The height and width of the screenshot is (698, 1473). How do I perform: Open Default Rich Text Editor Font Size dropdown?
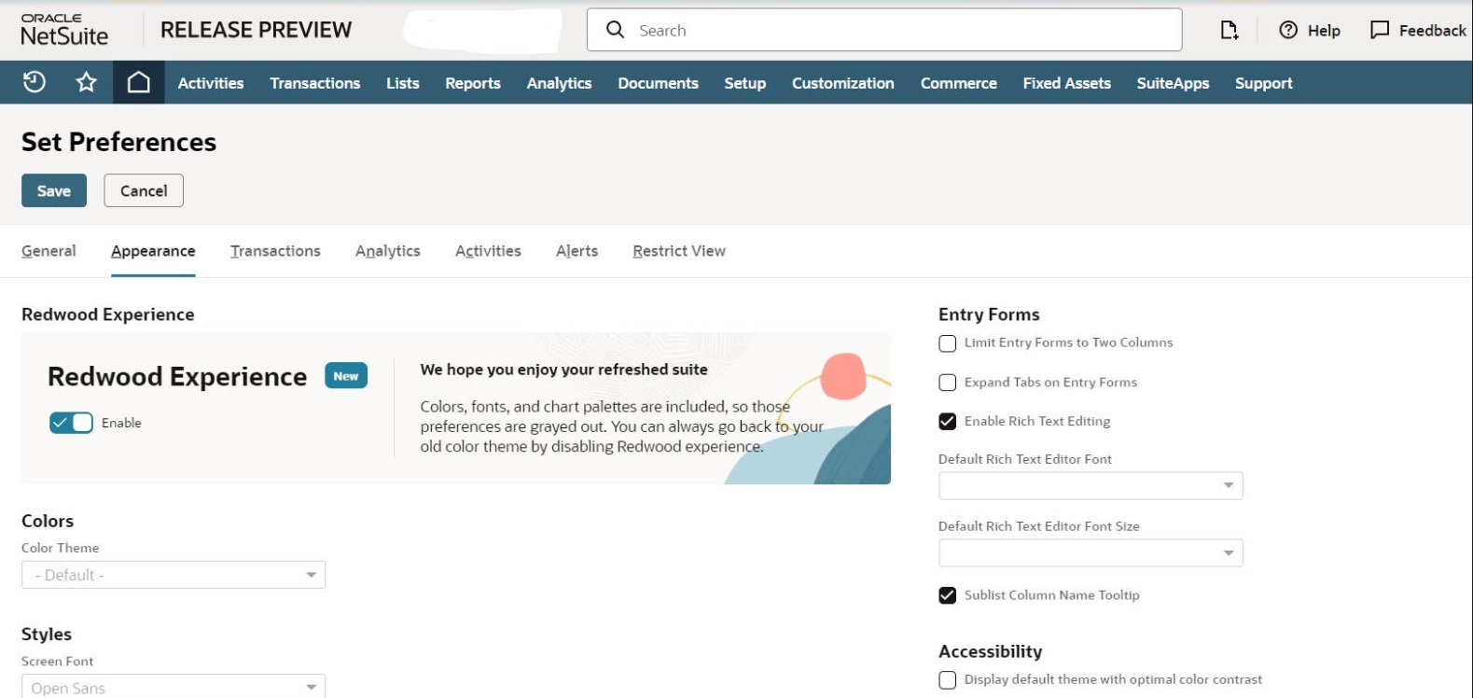coord(1091,552)
